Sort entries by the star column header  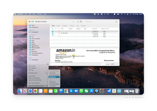[56, 29]
